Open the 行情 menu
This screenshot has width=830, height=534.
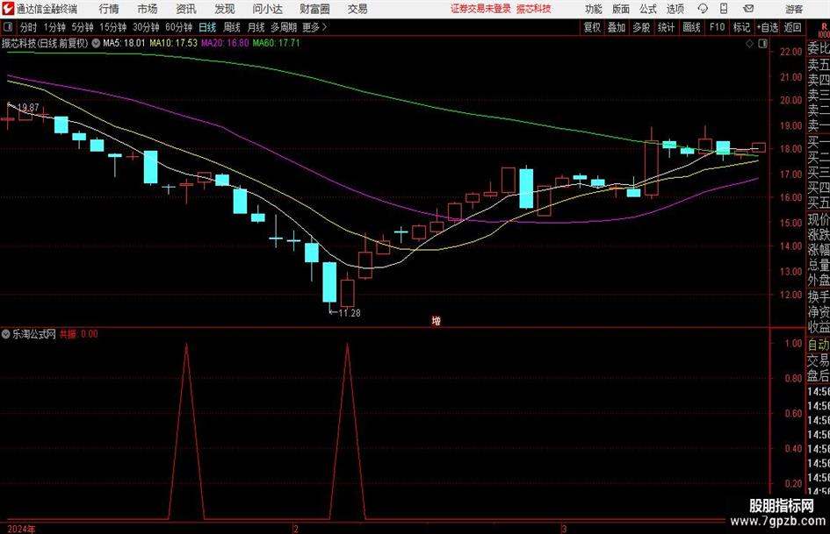click(x=109, y=9)
